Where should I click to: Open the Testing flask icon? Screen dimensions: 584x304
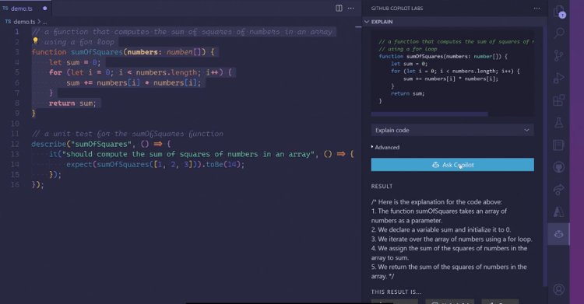click(558, 122)
